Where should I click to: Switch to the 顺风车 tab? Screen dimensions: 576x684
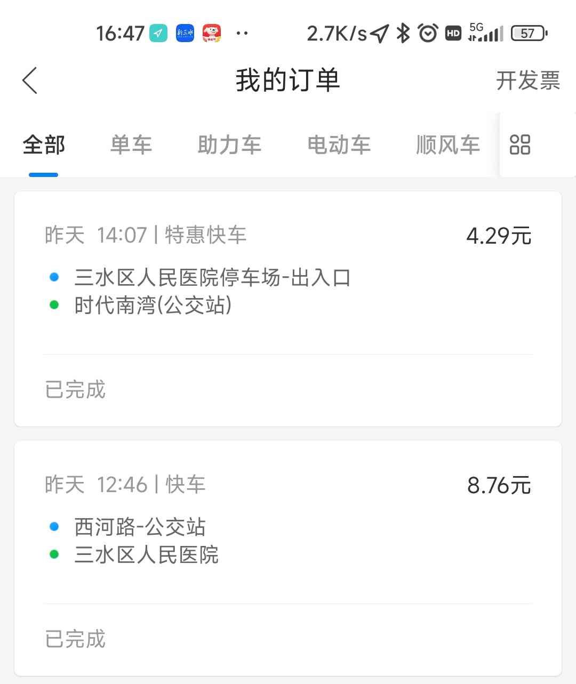click(449, 144)
